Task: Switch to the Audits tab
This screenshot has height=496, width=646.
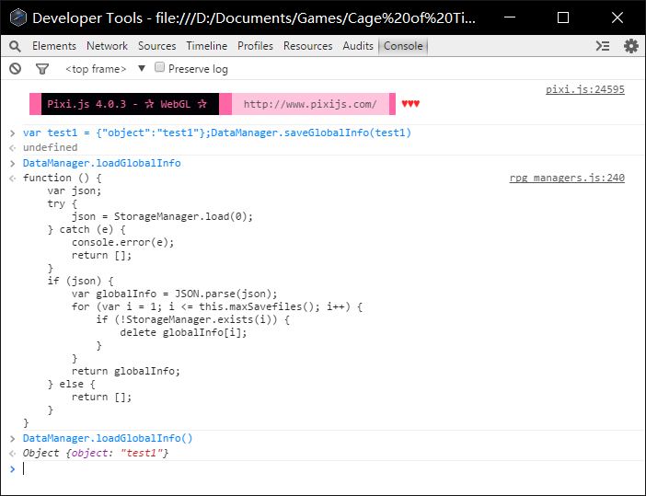Action: [x=358, y=46]
